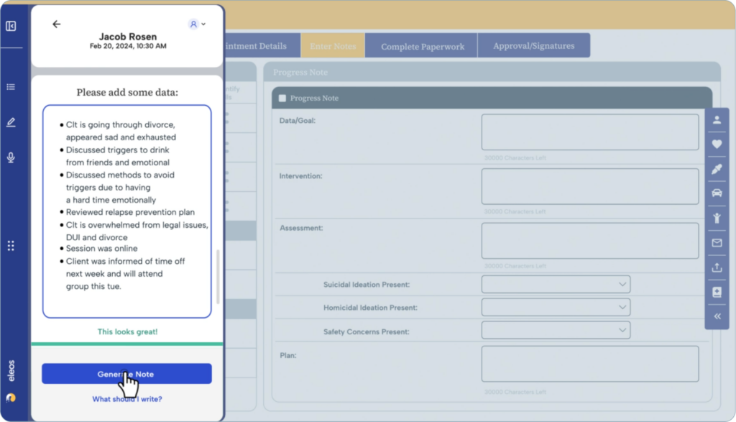The image size is (736, 422).
Task: Open the list panel in the left sidebar
Action: coord(10,86)
